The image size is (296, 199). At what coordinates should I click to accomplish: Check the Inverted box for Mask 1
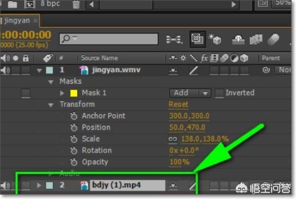(220, 93)
